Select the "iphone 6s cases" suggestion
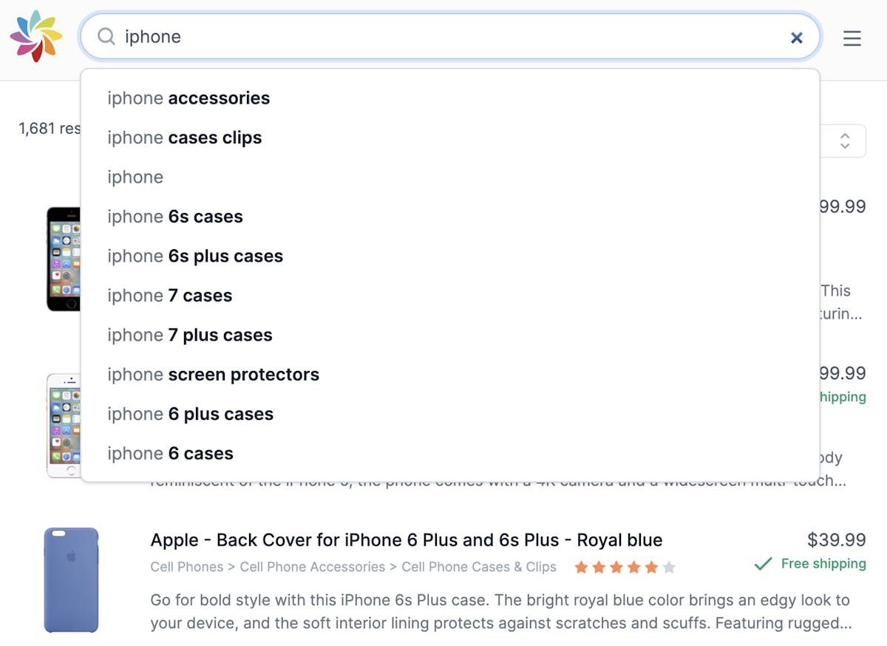This screenshot has height=646, width=887. 450,217
